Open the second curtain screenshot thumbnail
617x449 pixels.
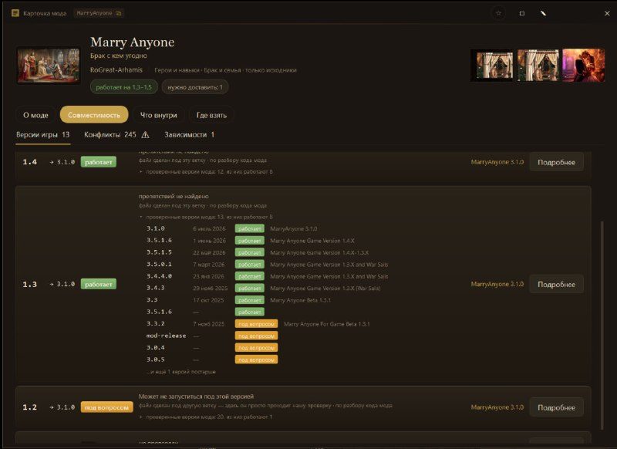pyautogui.click(x=538, y=66)
